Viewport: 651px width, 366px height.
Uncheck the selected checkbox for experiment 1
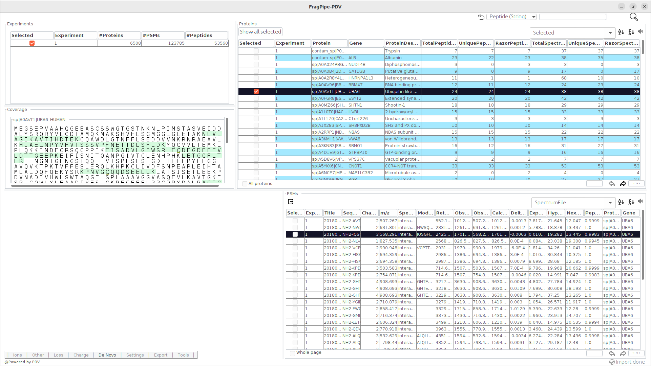point(32,43)
